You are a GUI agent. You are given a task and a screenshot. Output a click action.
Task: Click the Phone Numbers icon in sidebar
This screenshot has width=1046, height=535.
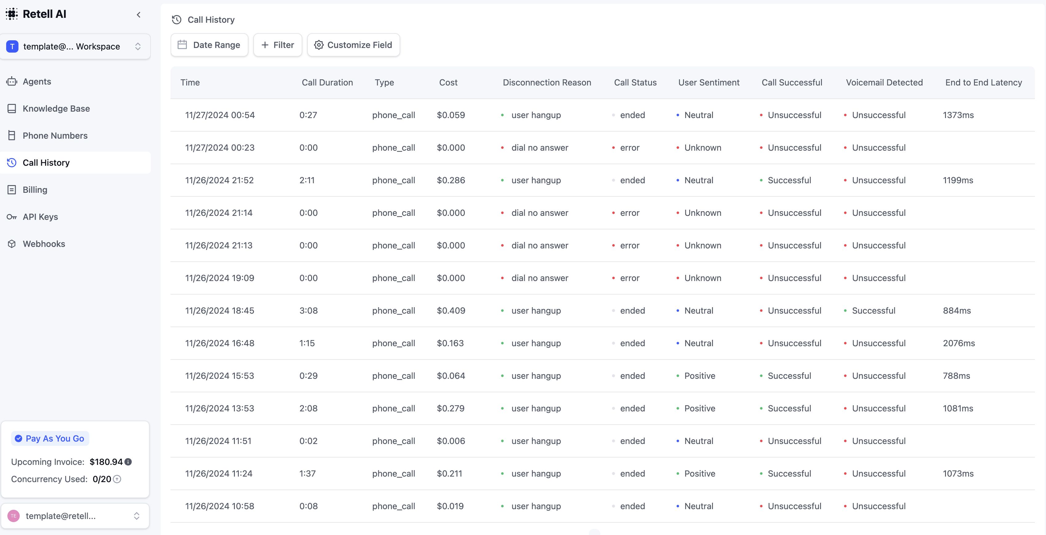click(12, 136)
